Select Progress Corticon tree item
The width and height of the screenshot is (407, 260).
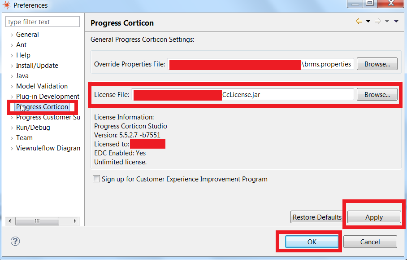click(42, 106)
